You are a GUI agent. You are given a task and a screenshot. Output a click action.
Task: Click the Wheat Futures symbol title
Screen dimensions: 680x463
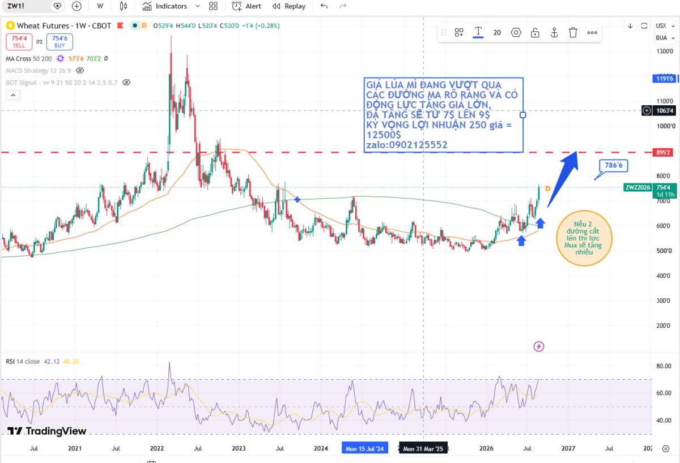64,25
